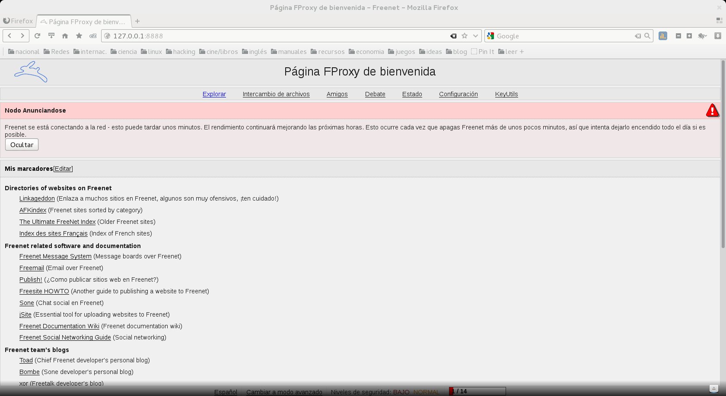Click the red warning triangle icon
The height and width of the screenshot is (396, 726).
tap(712, 111)
